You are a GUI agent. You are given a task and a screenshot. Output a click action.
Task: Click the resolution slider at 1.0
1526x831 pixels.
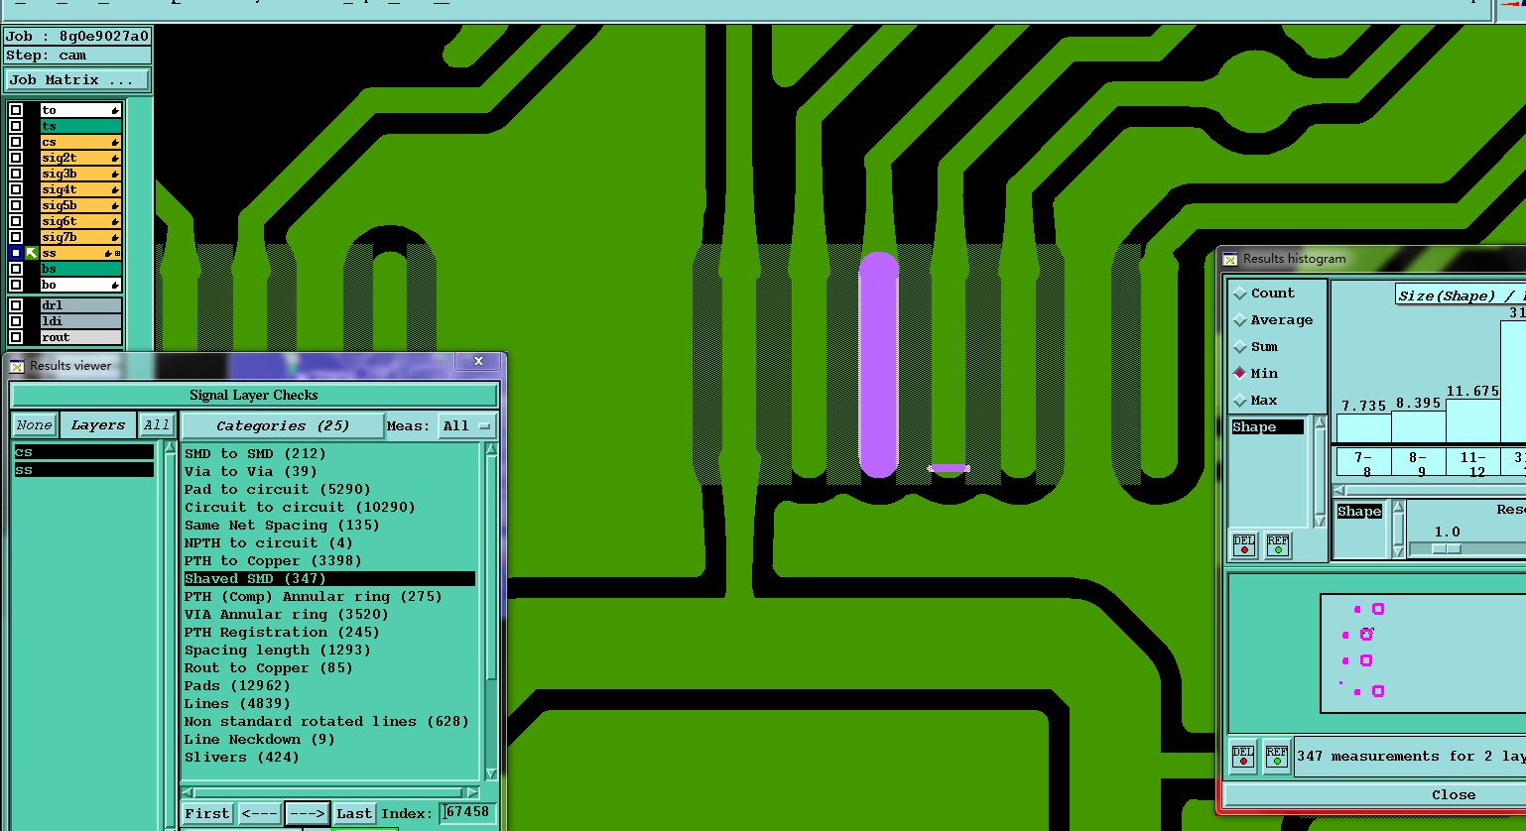pyautogui.click(x=1447, y=548)
